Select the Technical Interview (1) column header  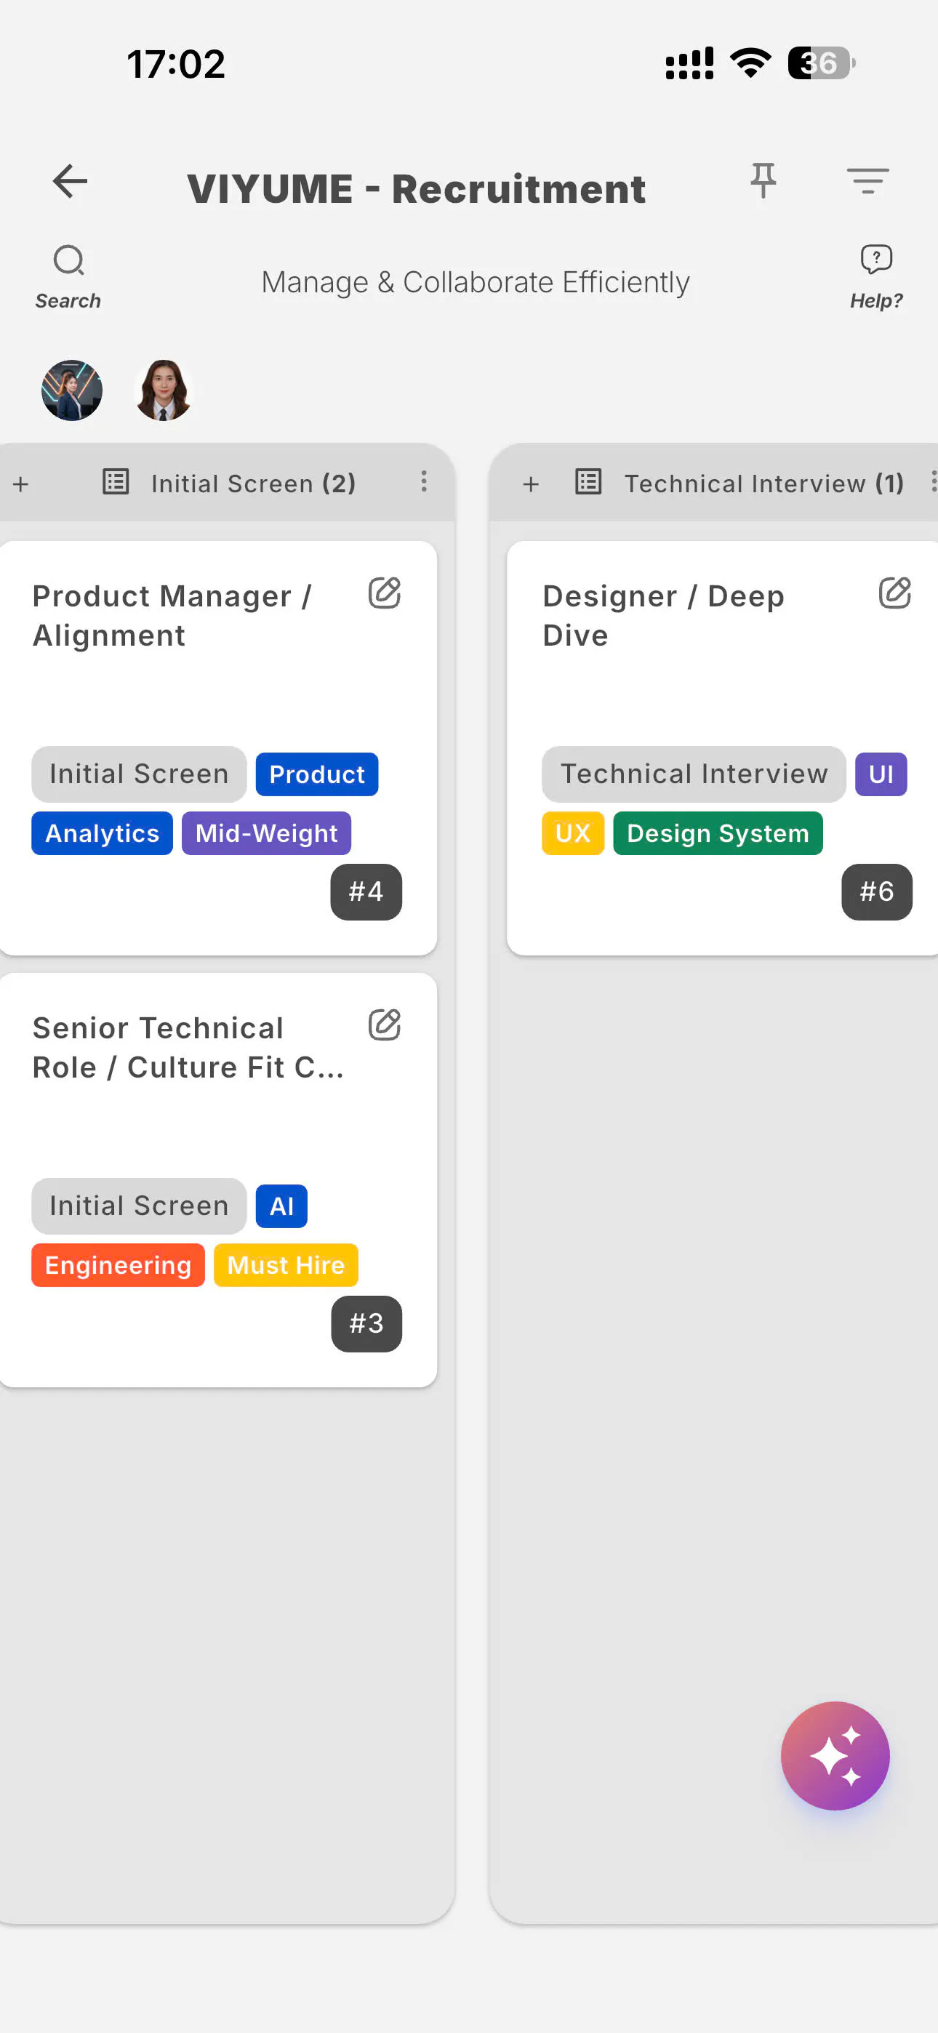tap(764, 483)
